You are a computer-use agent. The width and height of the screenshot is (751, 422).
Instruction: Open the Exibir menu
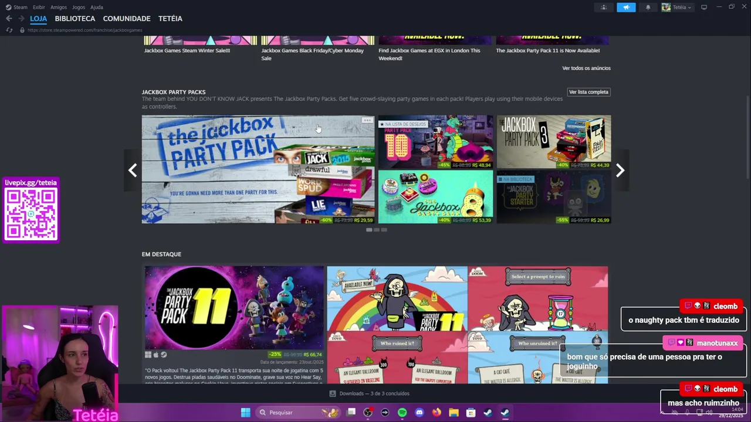tap(39, 7)
